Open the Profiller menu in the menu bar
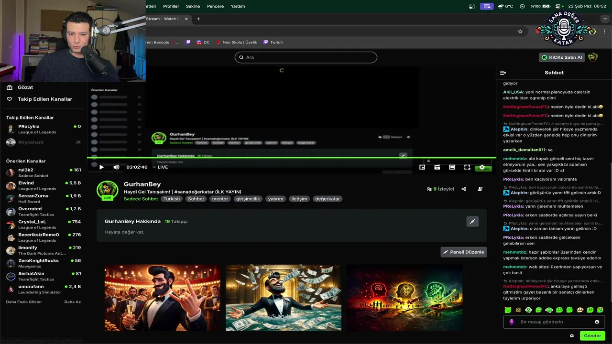This screenshot has height=344, width=612. [171, 6]
